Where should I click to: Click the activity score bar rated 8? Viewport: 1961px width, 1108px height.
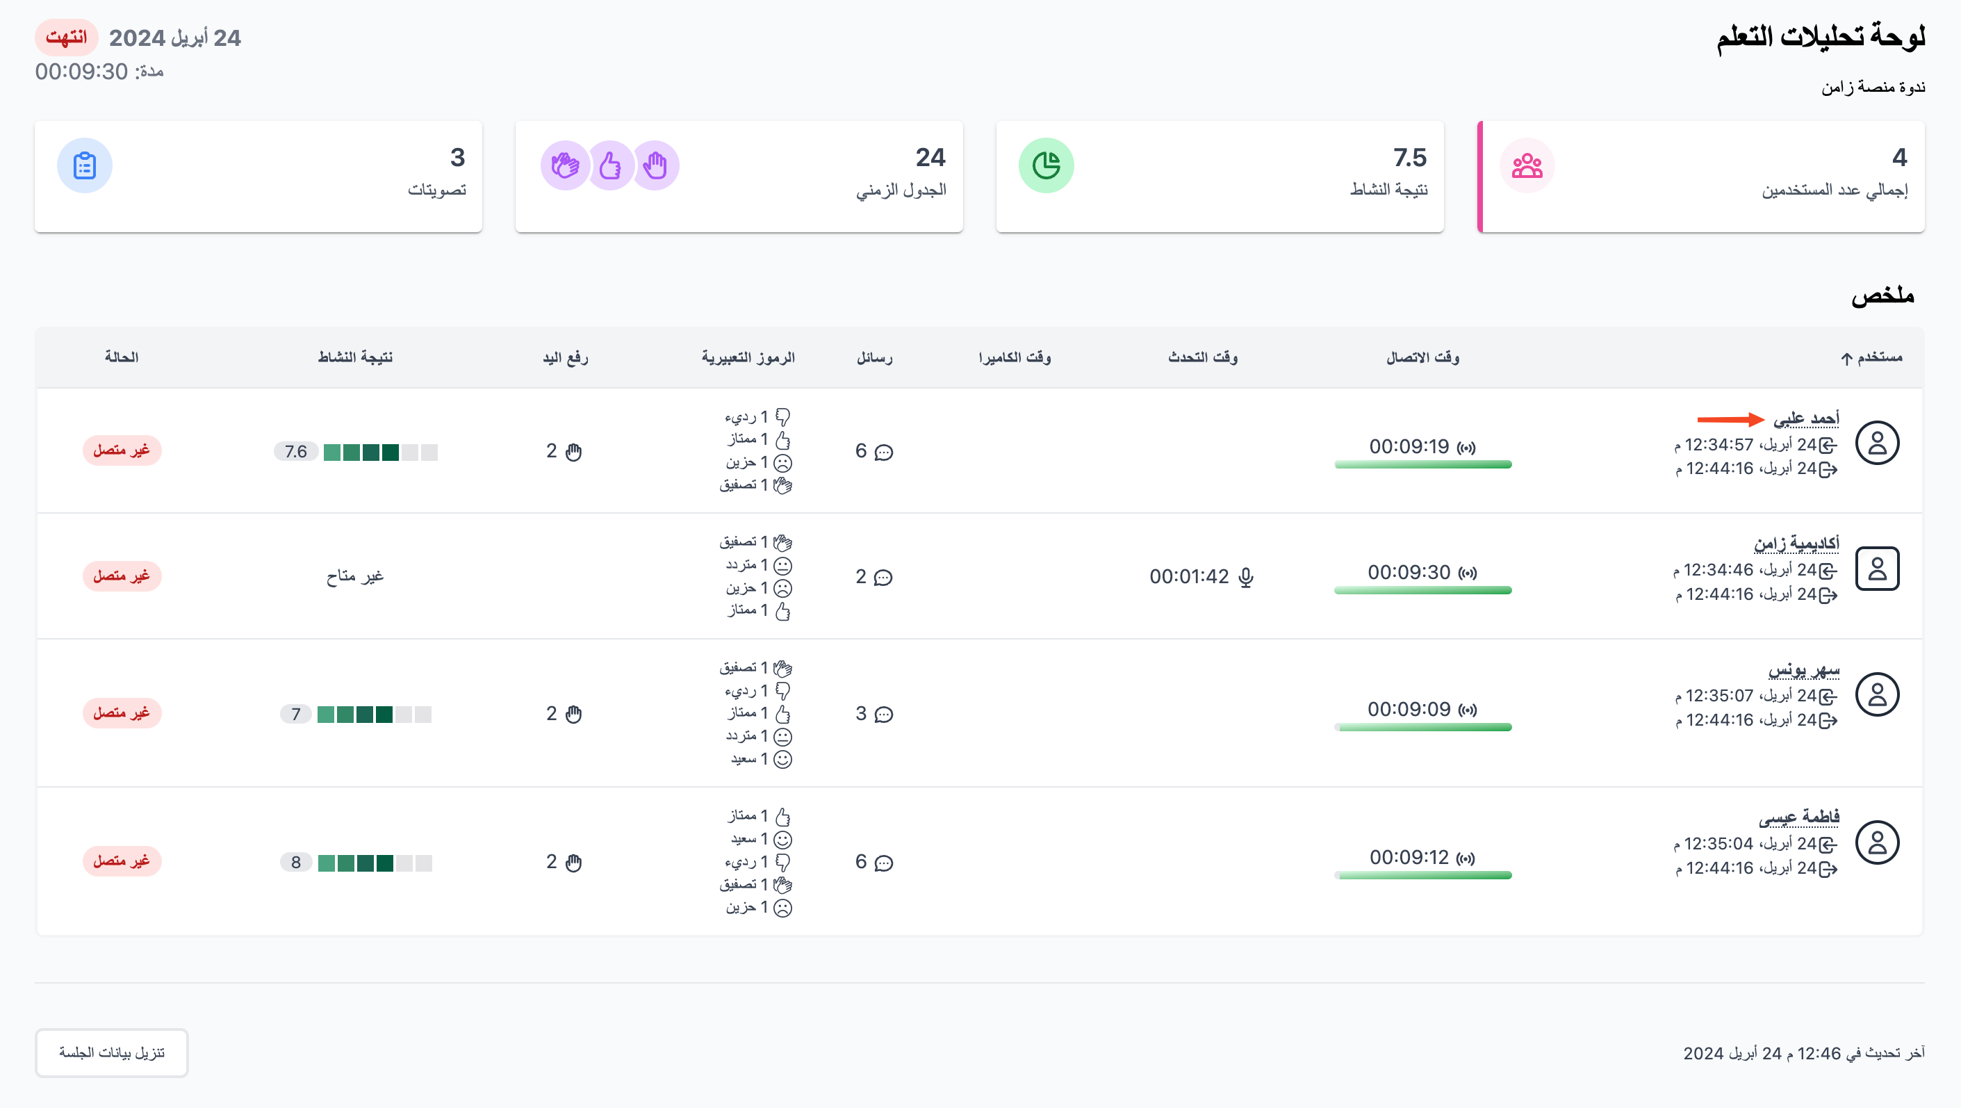coord(375,863)
